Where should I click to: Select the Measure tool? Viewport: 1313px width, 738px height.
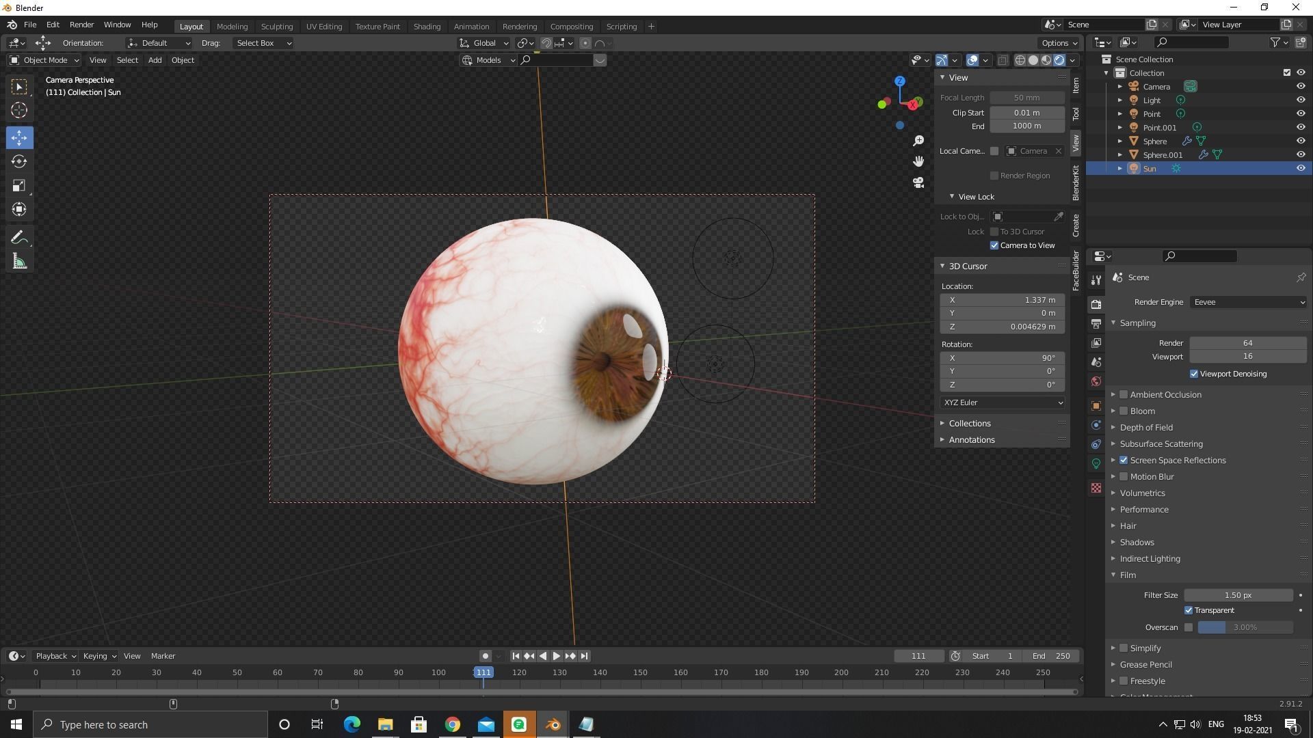pyautogui.click(x=19, y=260)
